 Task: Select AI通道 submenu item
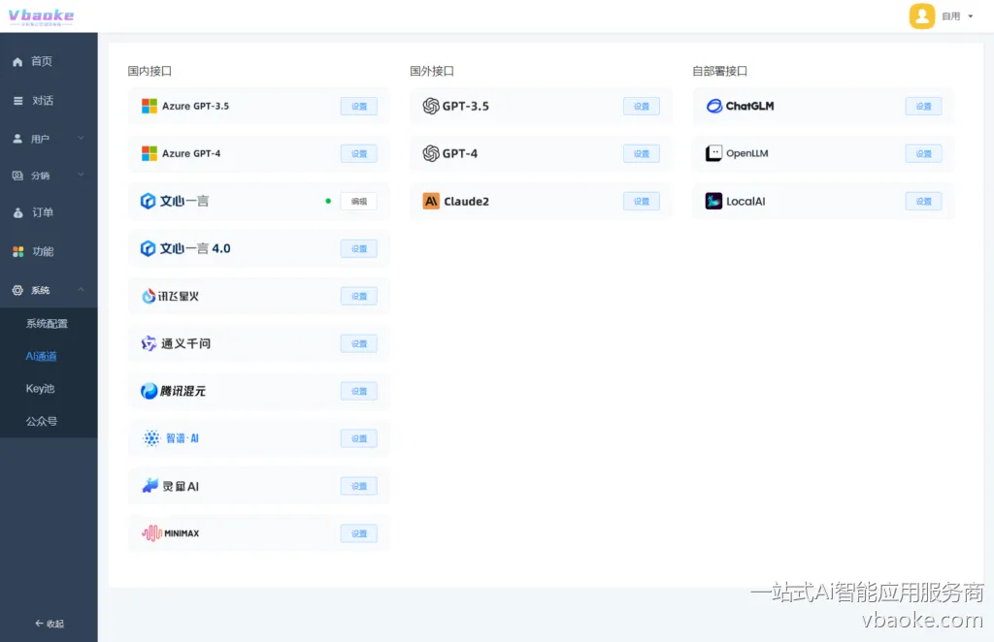41,357
